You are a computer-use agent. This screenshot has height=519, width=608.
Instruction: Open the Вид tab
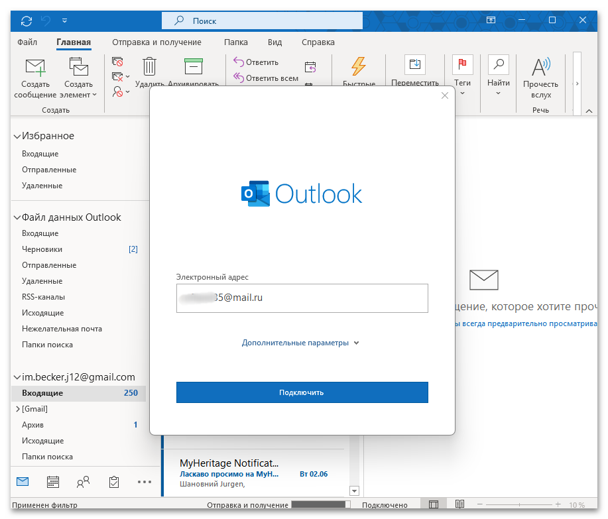pyautogui.click(x=275, y=42)
